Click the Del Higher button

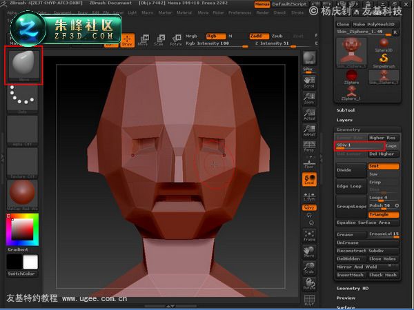coord(384,154)
